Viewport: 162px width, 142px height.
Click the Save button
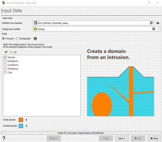click(x=54, y=138)
